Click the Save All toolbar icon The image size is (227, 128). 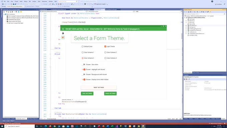coord(15,4)
